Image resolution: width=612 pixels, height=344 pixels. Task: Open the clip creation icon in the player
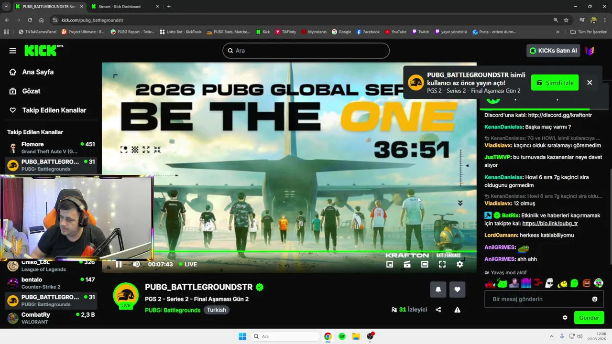pos(407,264)
